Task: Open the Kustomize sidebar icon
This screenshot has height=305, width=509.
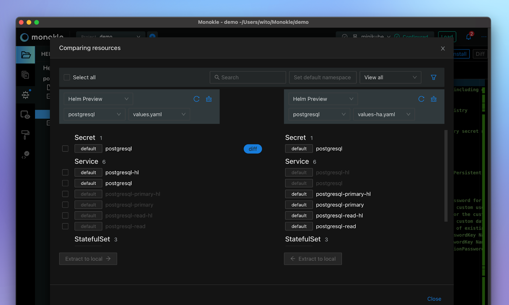Action: coord(25,75)
